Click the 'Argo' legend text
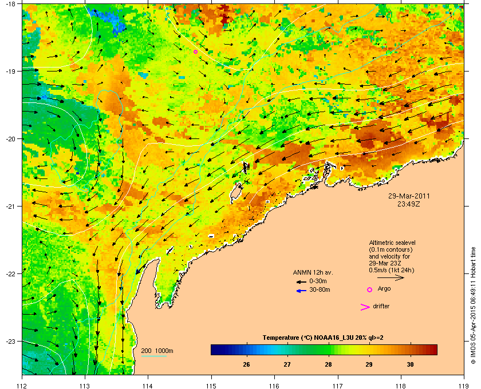481x389 pixels. tap(384, 288)
